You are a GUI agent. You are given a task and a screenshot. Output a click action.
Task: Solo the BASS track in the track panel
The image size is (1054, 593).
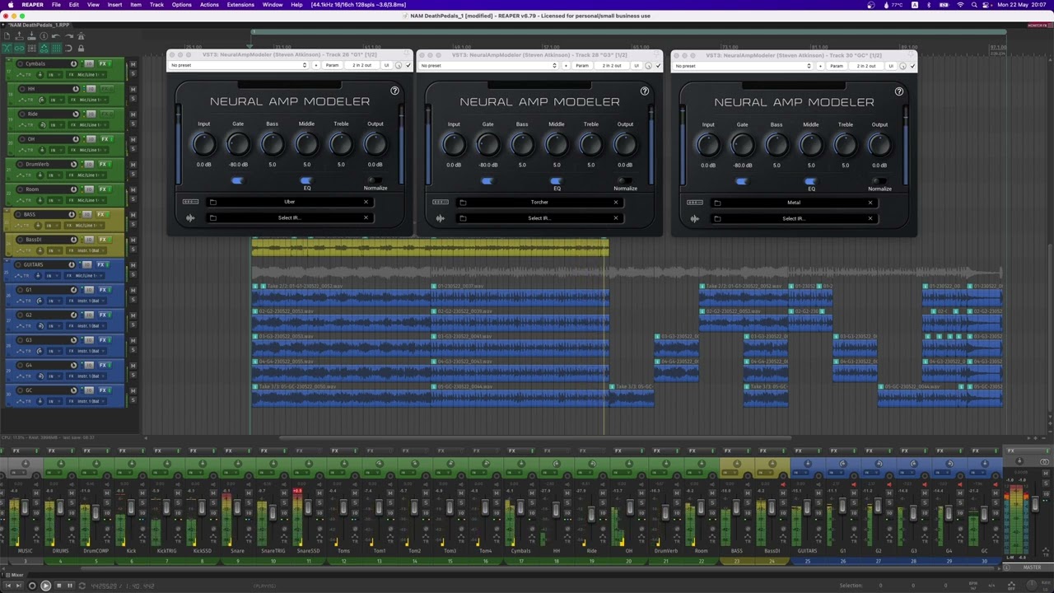133,224
